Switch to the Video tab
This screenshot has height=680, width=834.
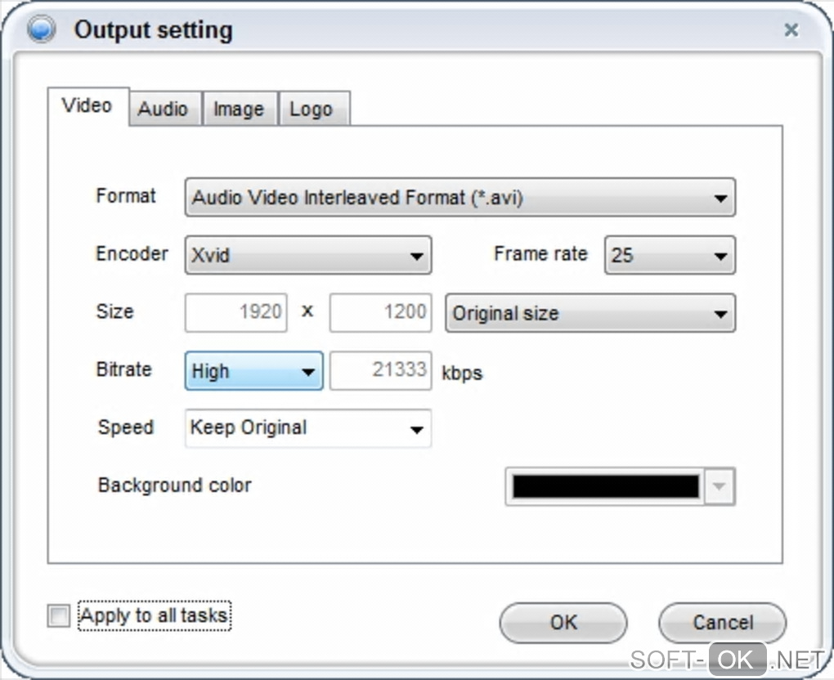coord(87,106)
